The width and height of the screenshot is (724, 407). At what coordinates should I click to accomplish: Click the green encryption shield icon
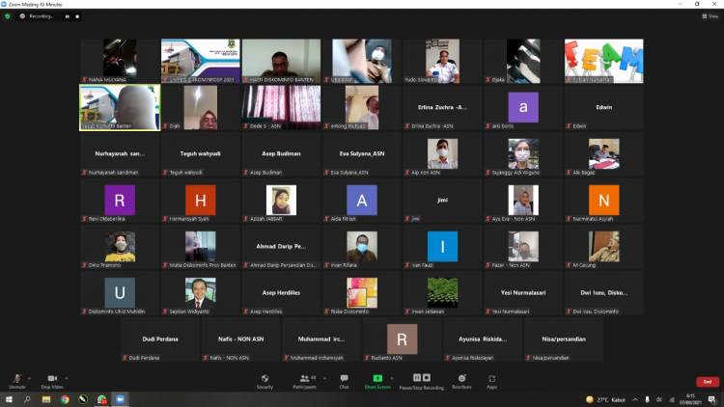(x=8, y=16)
